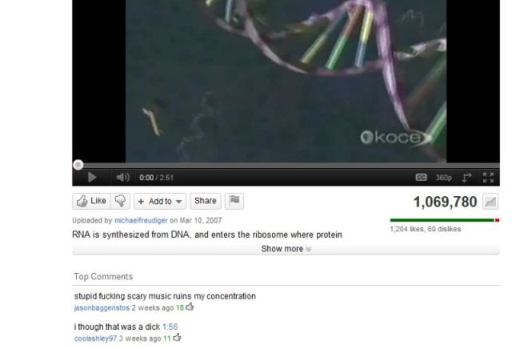Show video statistics chart icon

point(490,202)
